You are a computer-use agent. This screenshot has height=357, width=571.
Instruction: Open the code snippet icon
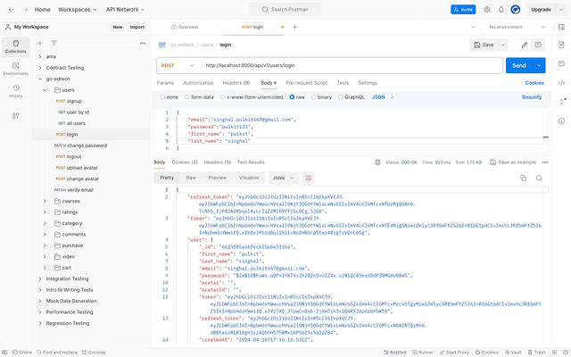click(561, 83)
